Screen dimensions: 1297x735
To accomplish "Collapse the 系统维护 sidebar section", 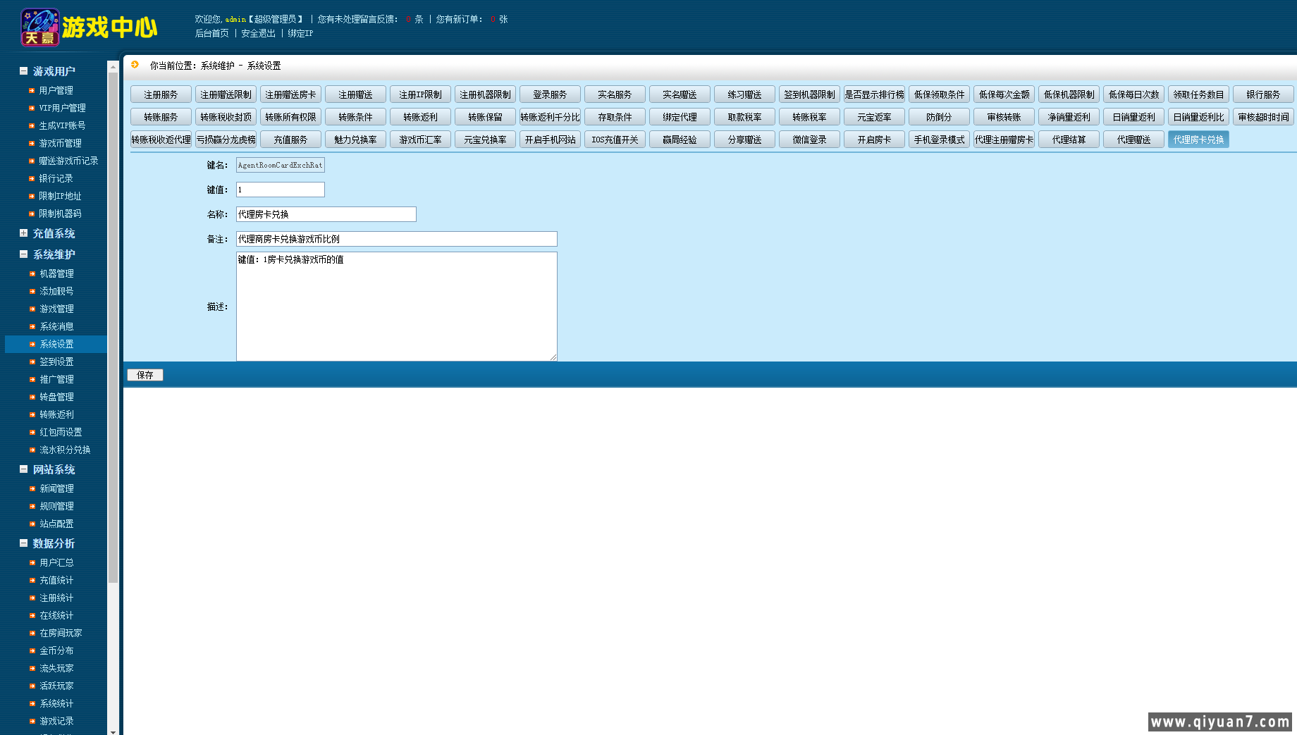I will coord(23,254).
